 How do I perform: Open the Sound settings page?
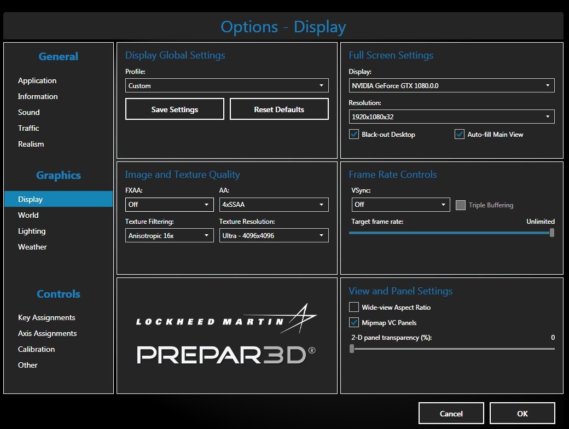point(28,113)
